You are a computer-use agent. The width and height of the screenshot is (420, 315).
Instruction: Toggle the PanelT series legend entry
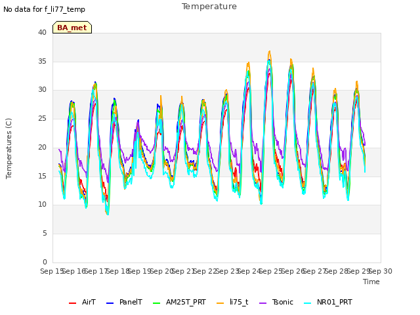[x=124, y=303]
